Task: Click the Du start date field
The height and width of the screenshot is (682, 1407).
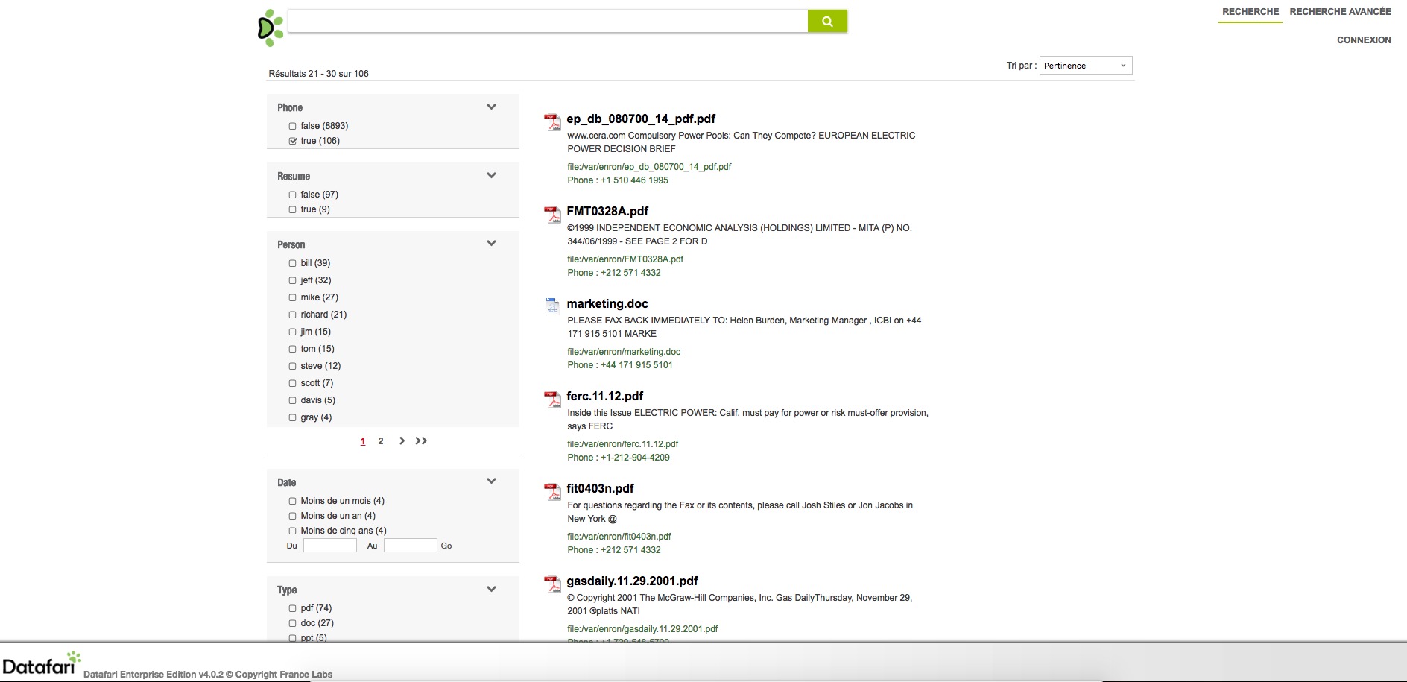Action: click(x=330, y=546)
